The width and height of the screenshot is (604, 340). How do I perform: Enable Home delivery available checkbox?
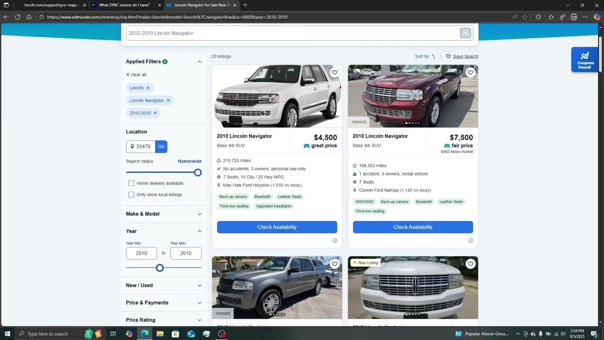pyautogui.click(x=131, y=183)
